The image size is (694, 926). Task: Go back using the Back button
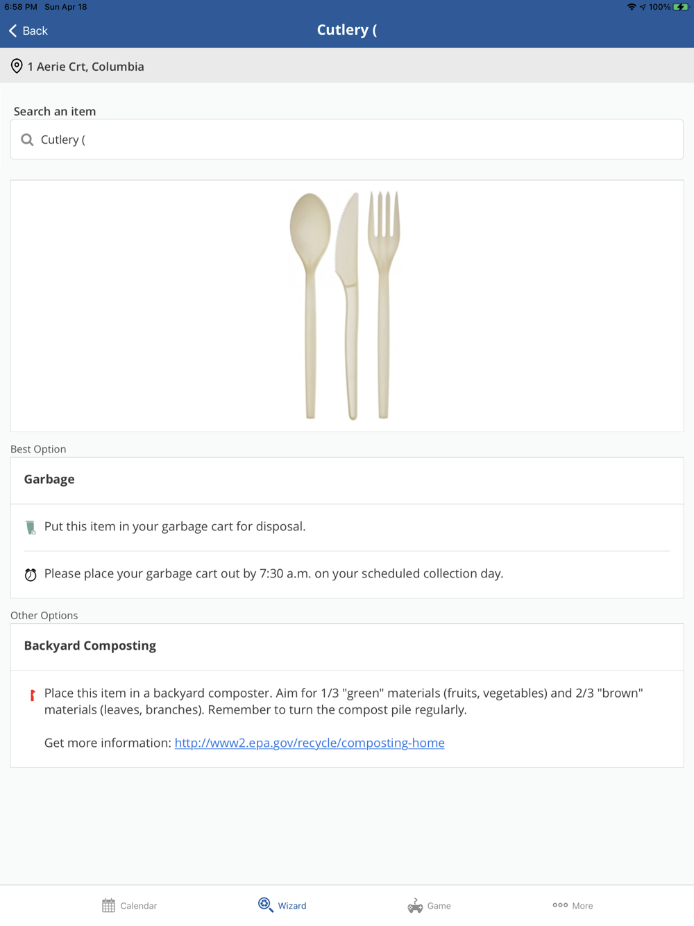point(35,31)
